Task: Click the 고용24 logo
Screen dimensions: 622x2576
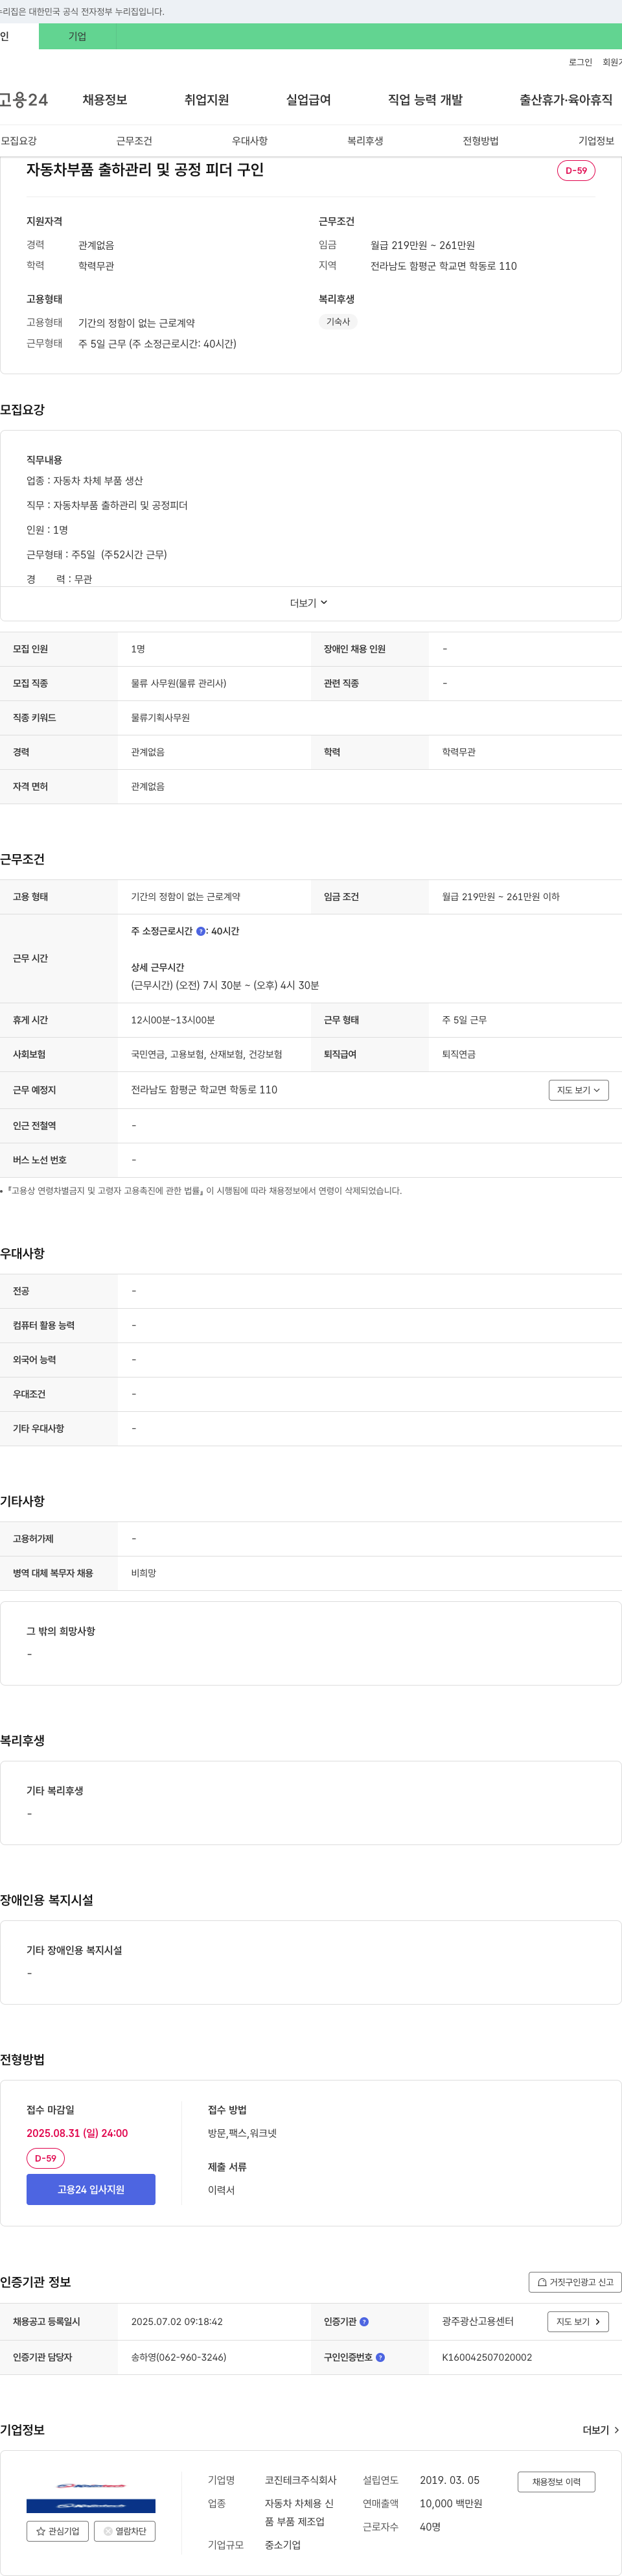Action: [x=24, y=100]
